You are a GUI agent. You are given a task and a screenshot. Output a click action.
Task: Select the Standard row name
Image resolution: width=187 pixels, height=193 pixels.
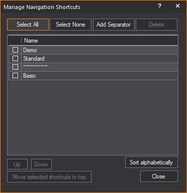click(34, 59)
